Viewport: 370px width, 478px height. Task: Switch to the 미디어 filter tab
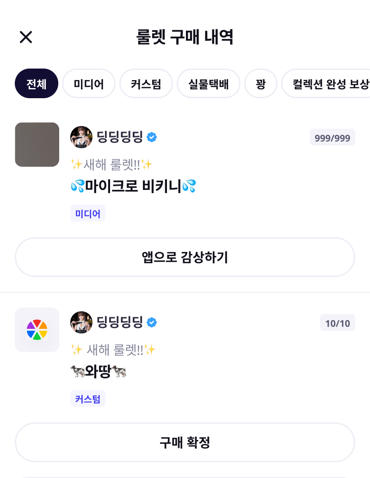point(88,84)
